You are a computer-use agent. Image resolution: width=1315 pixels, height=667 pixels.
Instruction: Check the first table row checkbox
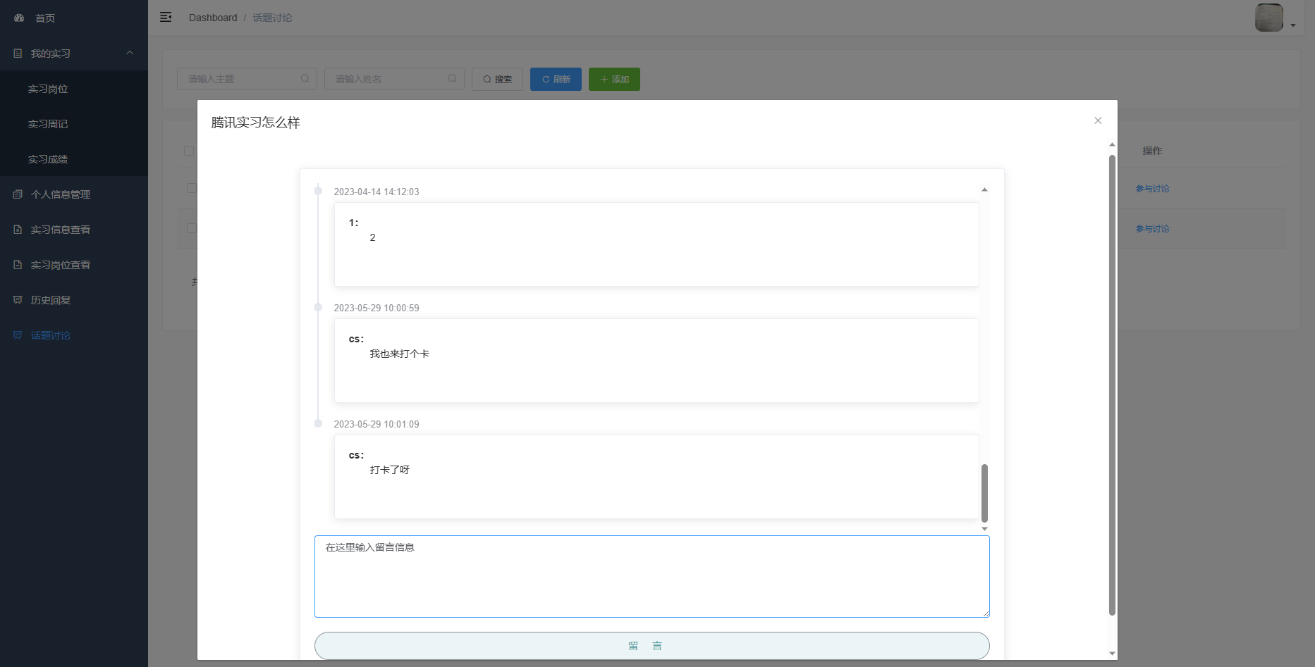(x=191, y=188)
